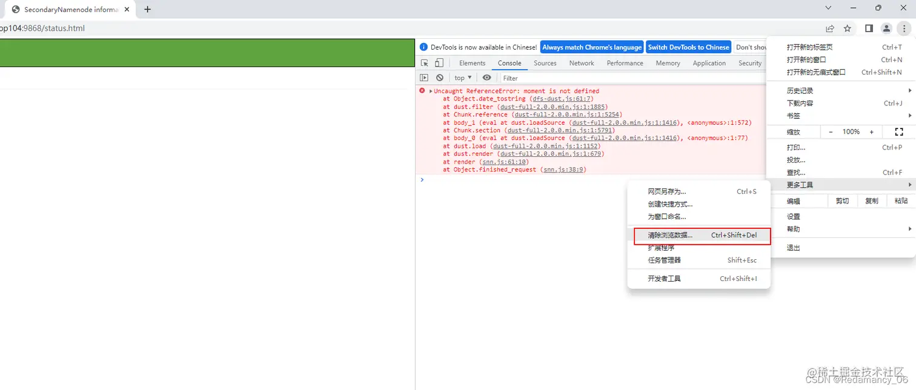
Task: Open the top context dropdown
Action: tap(463, 78)
